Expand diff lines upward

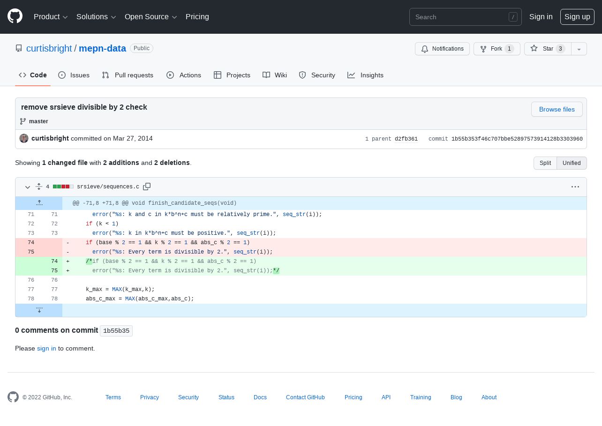click(39, 203)
